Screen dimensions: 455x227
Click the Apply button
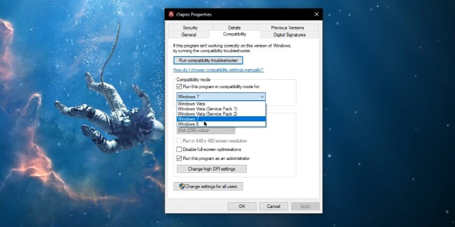[x=305, y=206]
